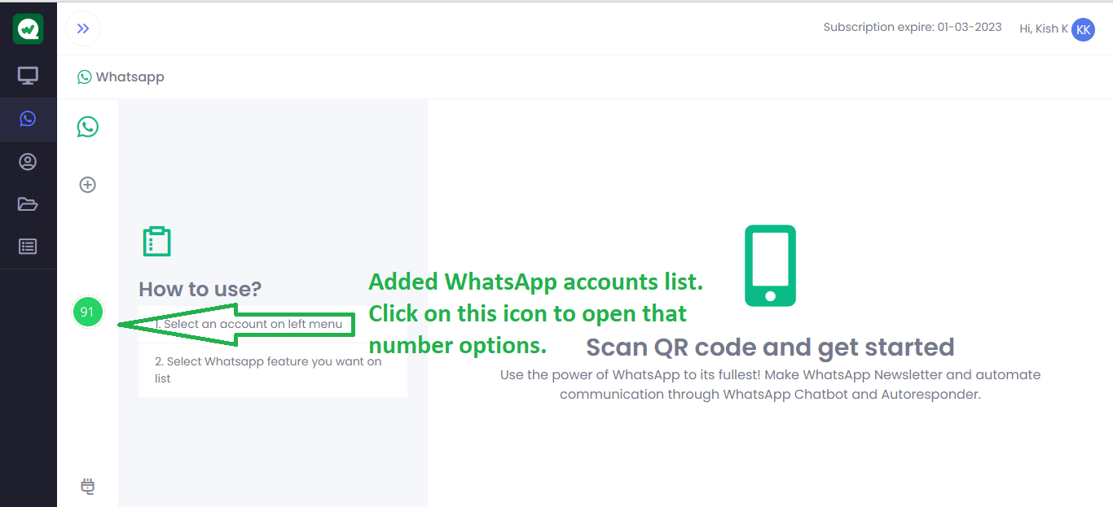Expand the sidebar with double-chevron button
Image resolution: width=1113 pixels, height=507 pixels.
[x=83, y=29]
